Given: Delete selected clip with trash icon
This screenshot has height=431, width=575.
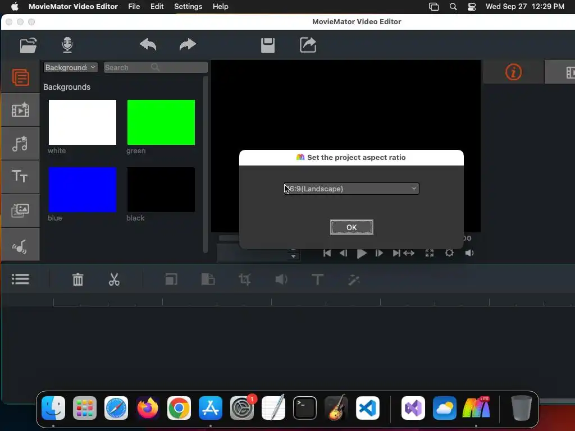Looking at the screenshot, I should (x=77, y=279).
